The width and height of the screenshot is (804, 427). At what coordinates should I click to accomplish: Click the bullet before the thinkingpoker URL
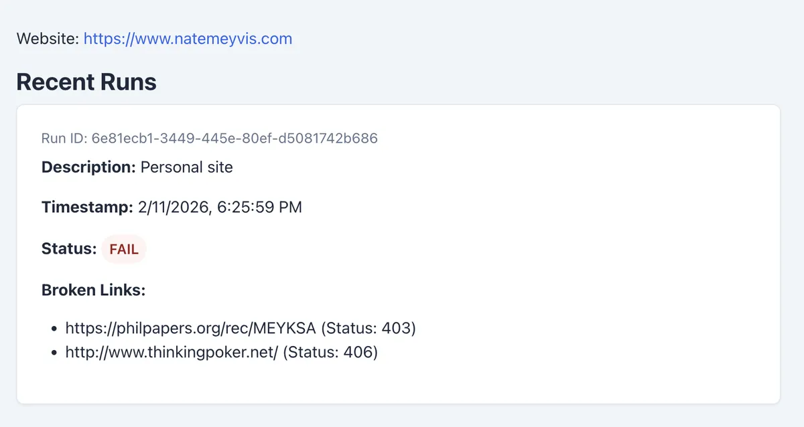54,352
